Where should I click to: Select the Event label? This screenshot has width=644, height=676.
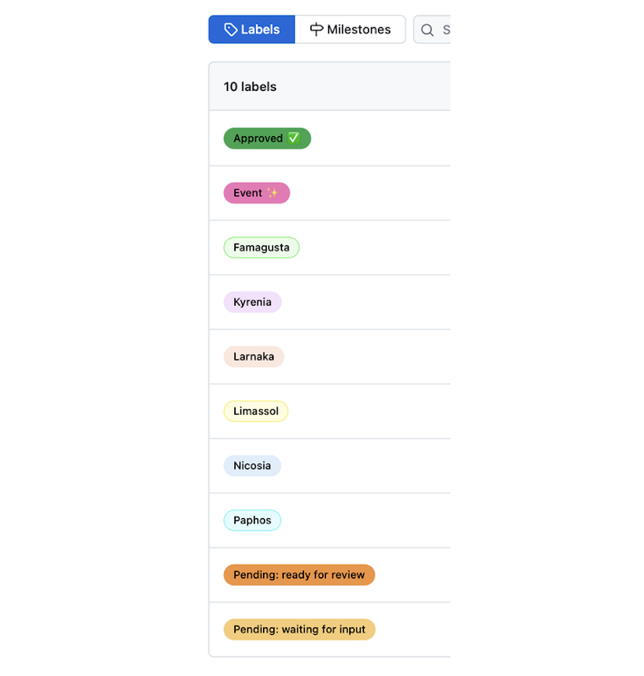coord(257,192)
